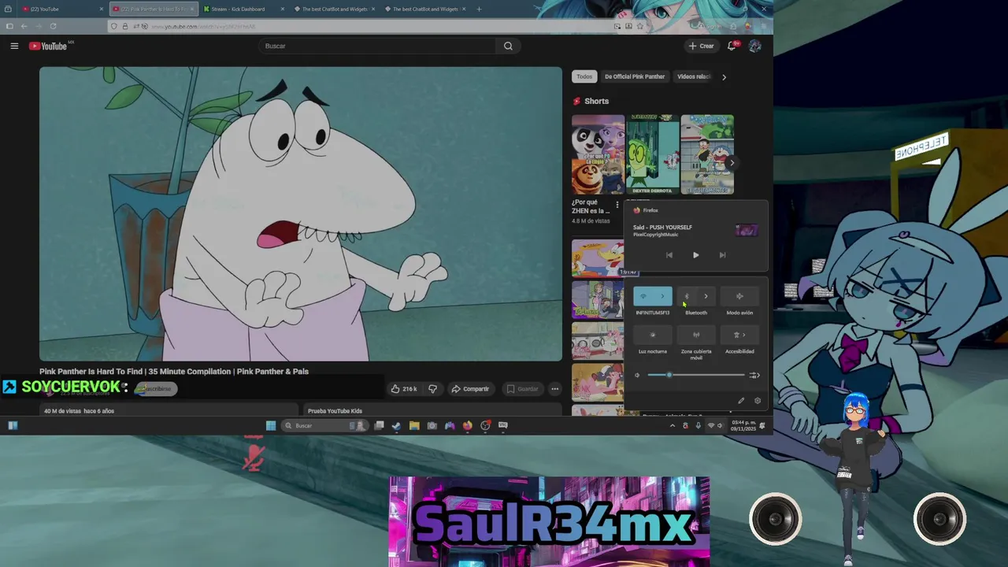Open Steam from the taskbar
The width and height of the screenshot is (1008, 567).
[x=396, y=425]
